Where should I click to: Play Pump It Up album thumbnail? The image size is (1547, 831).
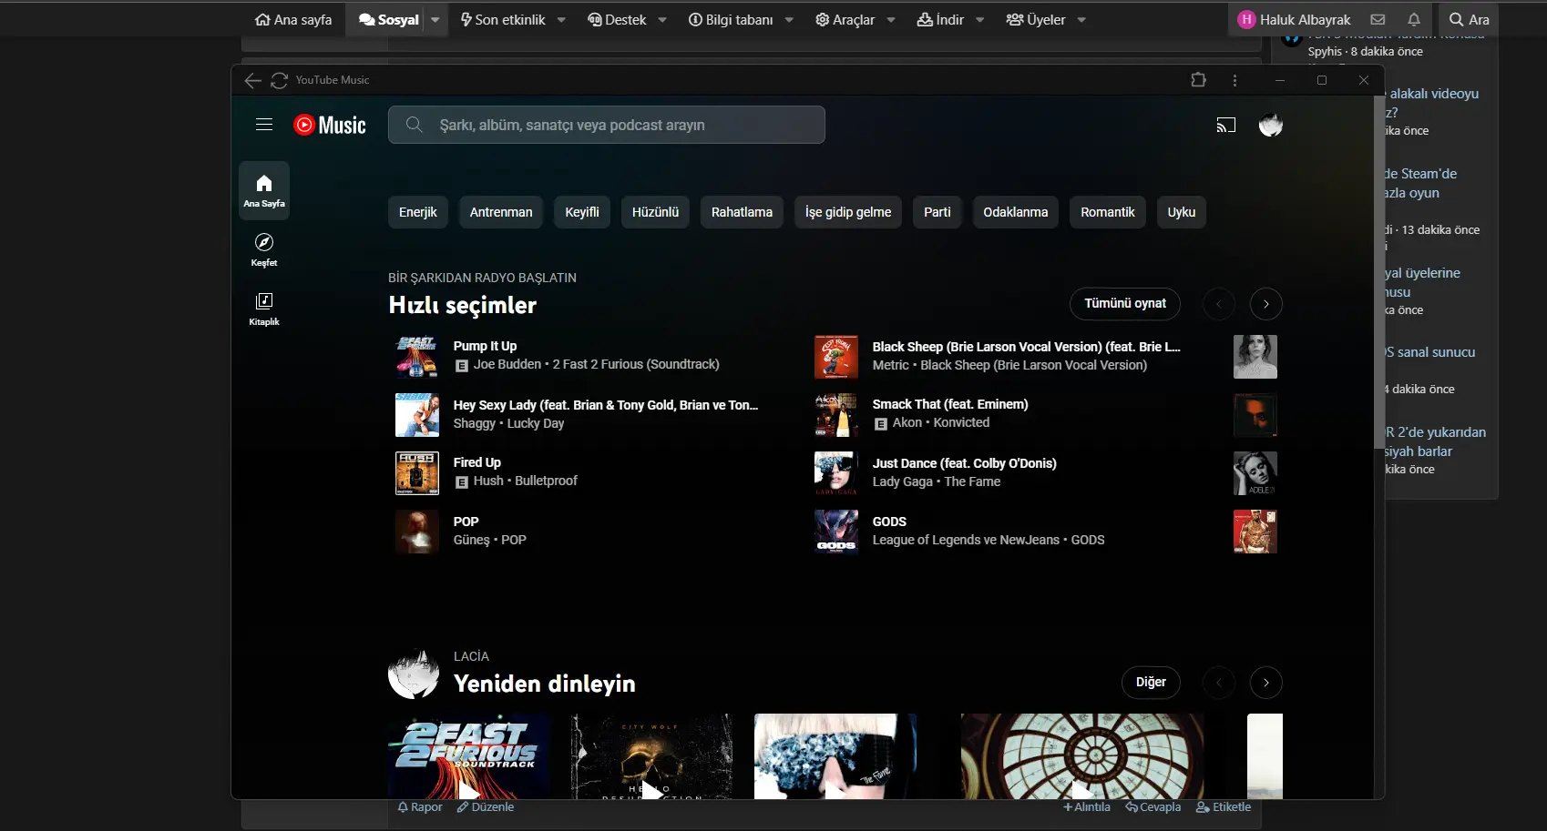tap(417, 356)
